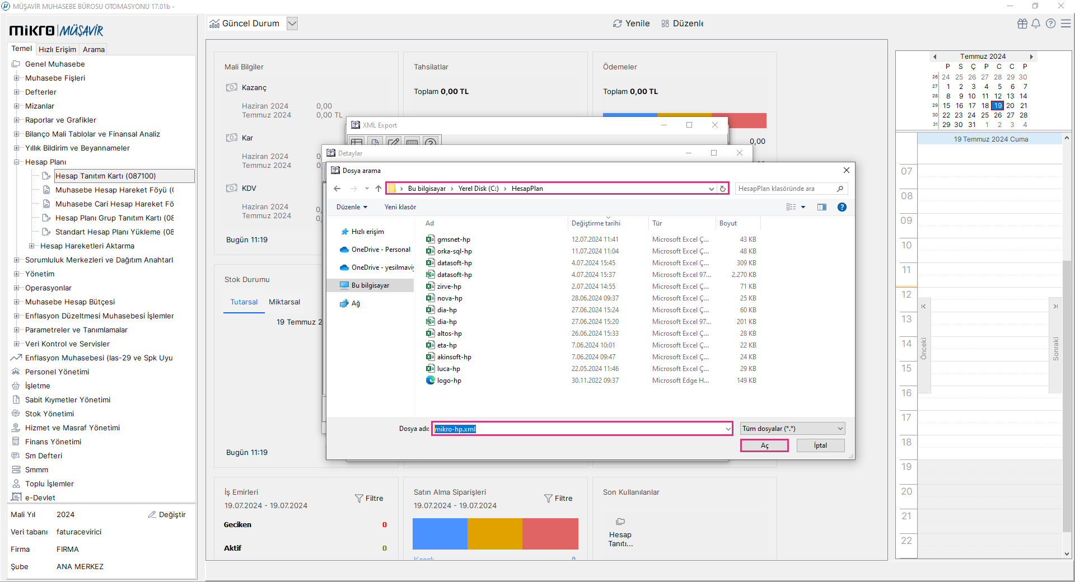
Task: Click the table icon in XML Export toolbar
Action: (x=357, y=143)
